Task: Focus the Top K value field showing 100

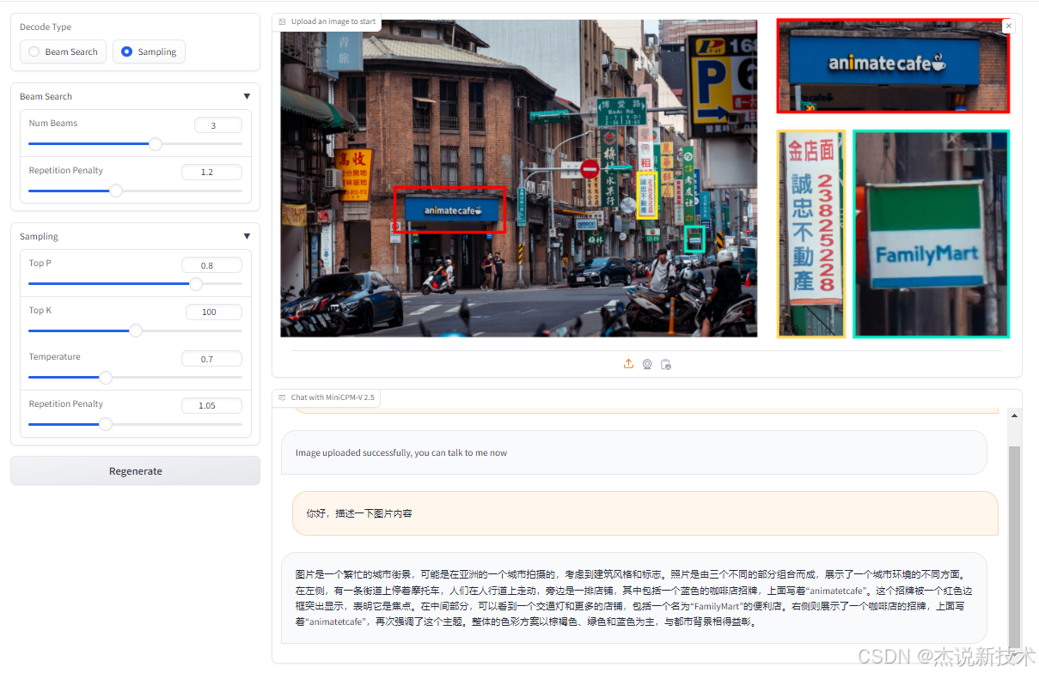Action: 214,312
